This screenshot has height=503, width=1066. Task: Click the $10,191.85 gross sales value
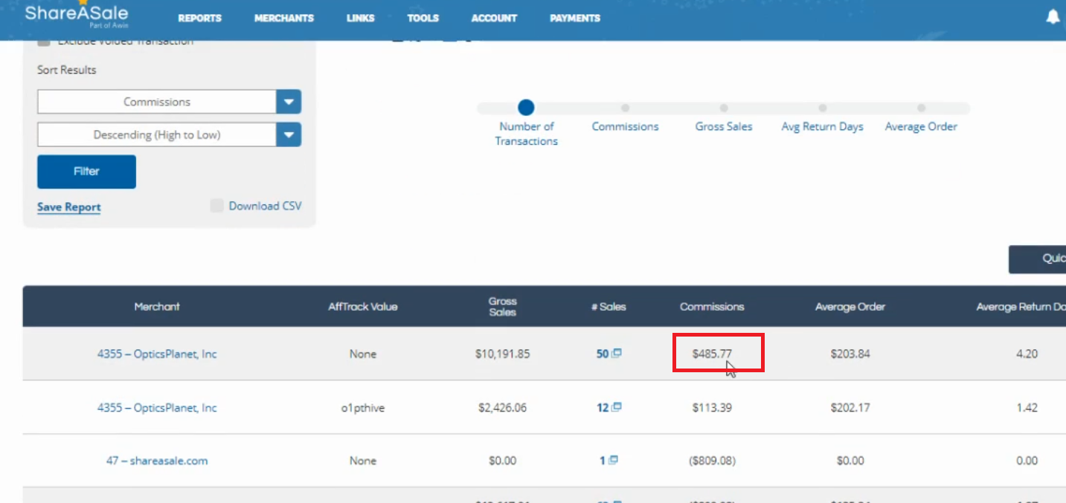pos(503,354)
